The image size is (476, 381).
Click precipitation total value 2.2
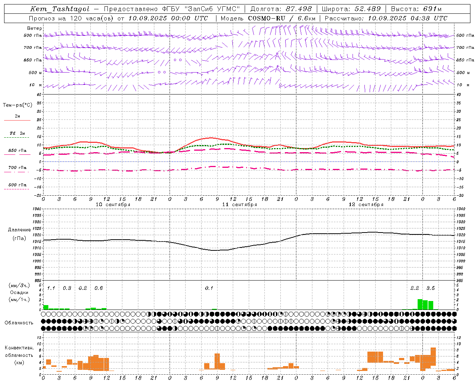415,288
